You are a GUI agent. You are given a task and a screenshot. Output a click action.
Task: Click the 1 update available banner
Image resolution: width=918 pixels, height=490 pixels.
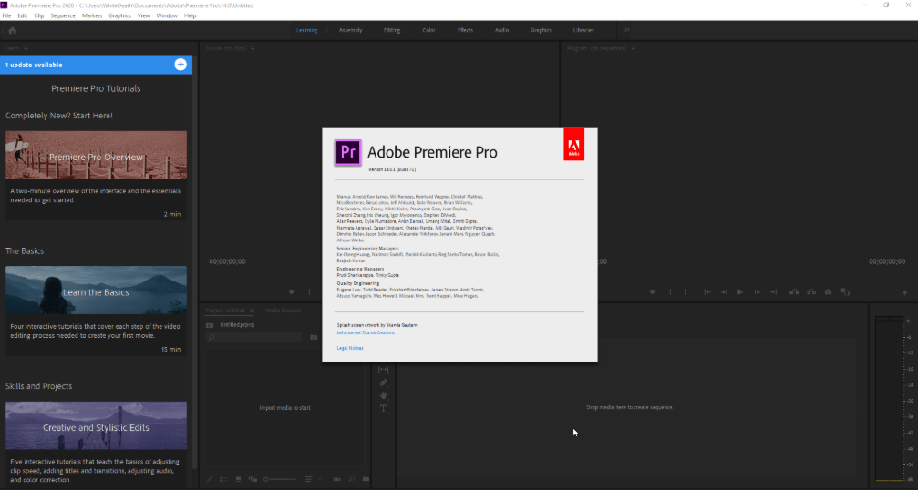tap(96, 65)
